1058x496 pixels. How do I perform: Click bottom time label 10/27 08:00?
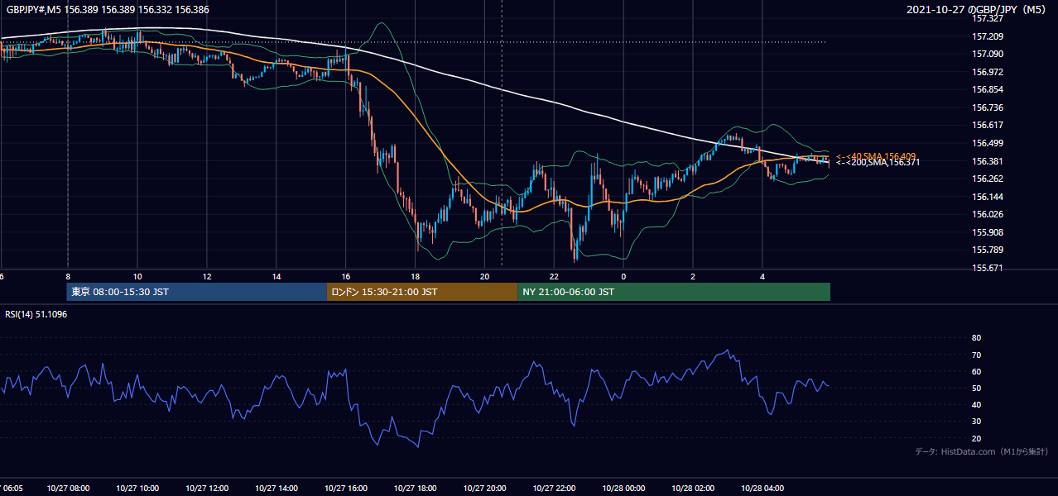point(68,489)
